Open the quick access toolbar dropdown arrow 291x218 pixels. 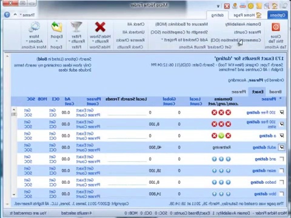coord(218,6)
